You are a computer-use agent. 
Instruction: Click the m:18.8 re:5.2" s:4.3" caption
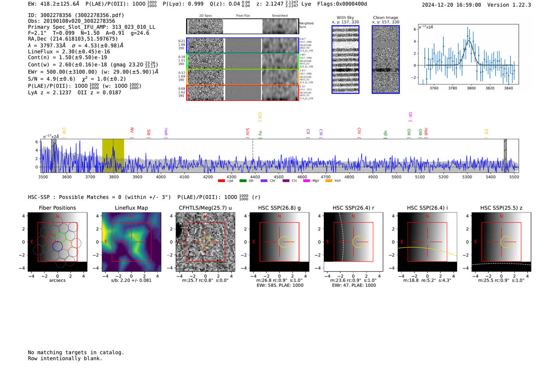(x=427, y=280)
